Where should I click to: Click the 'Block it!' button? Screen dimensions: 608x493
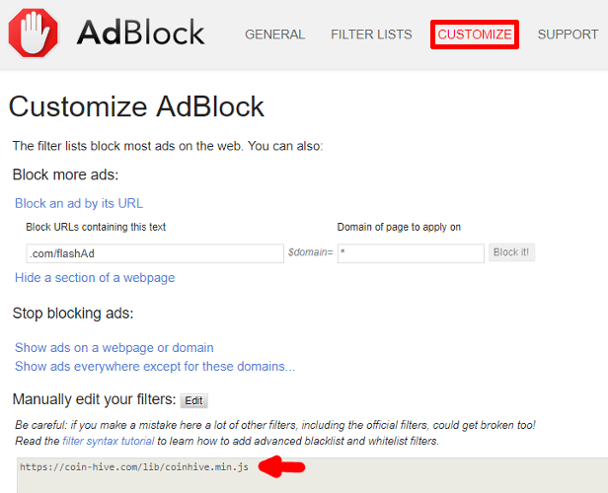[x=511, y=252]
